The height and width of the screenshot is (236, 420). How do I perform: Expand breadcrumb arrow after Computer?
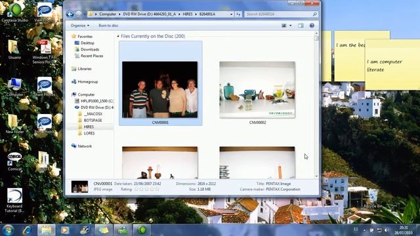tap(119, 14)
